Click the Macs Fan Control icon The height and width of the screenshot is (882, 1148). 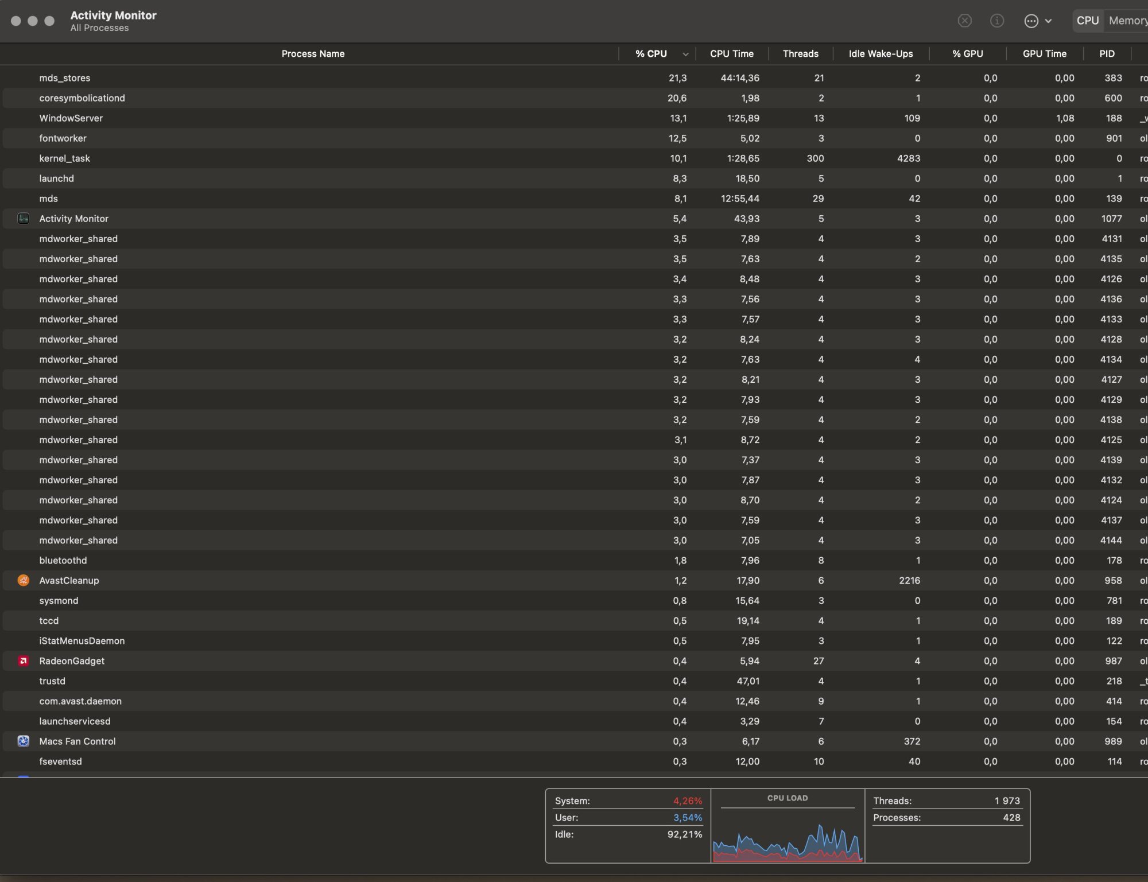coord(24,741)
